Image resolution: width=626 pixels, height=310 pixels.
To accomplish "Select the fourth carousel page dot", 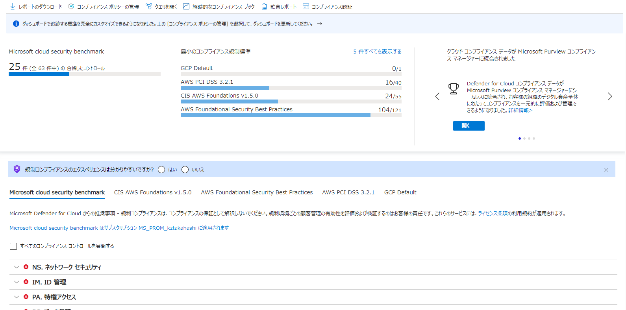I will [534, 138].
